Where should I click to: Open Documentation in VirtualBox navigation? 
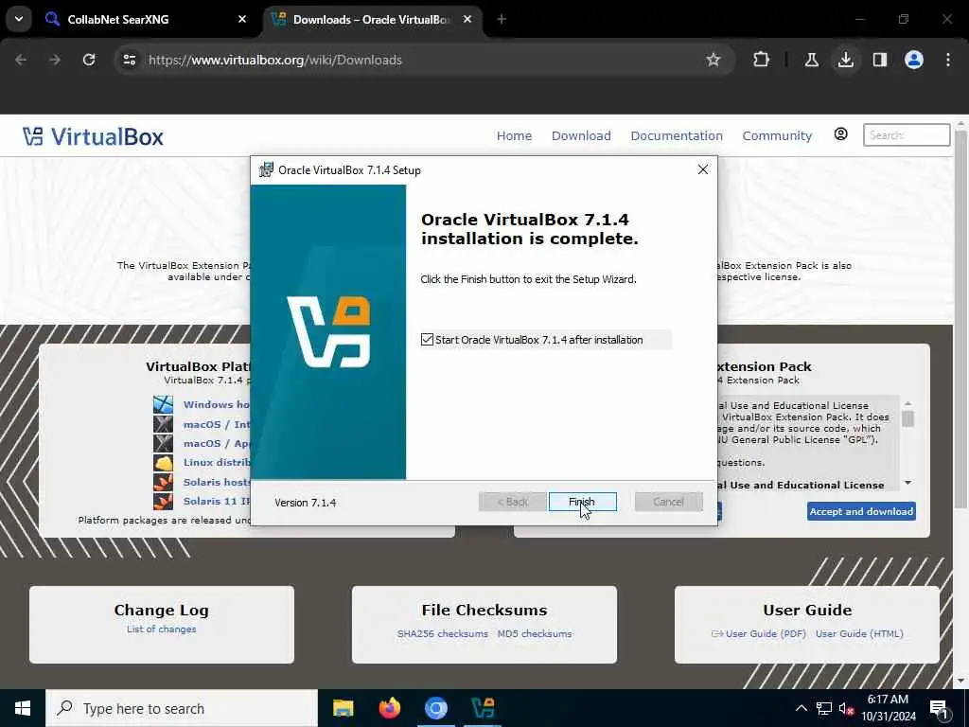(677, 135)
